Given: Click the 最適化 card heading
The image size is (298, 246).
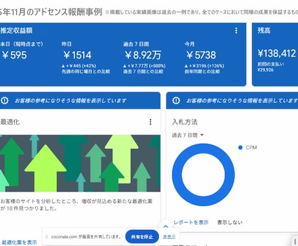Looking at the screenshot, I should (x=10, y=122).
